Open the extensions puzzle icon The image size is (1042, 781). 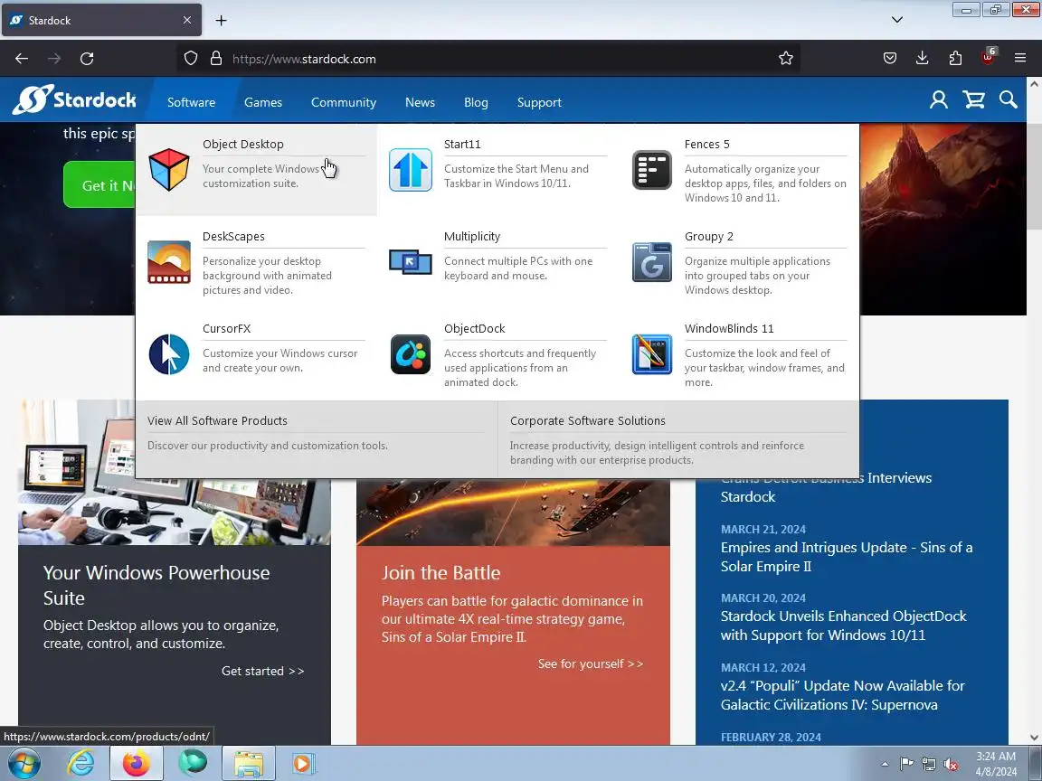point(955,59)
